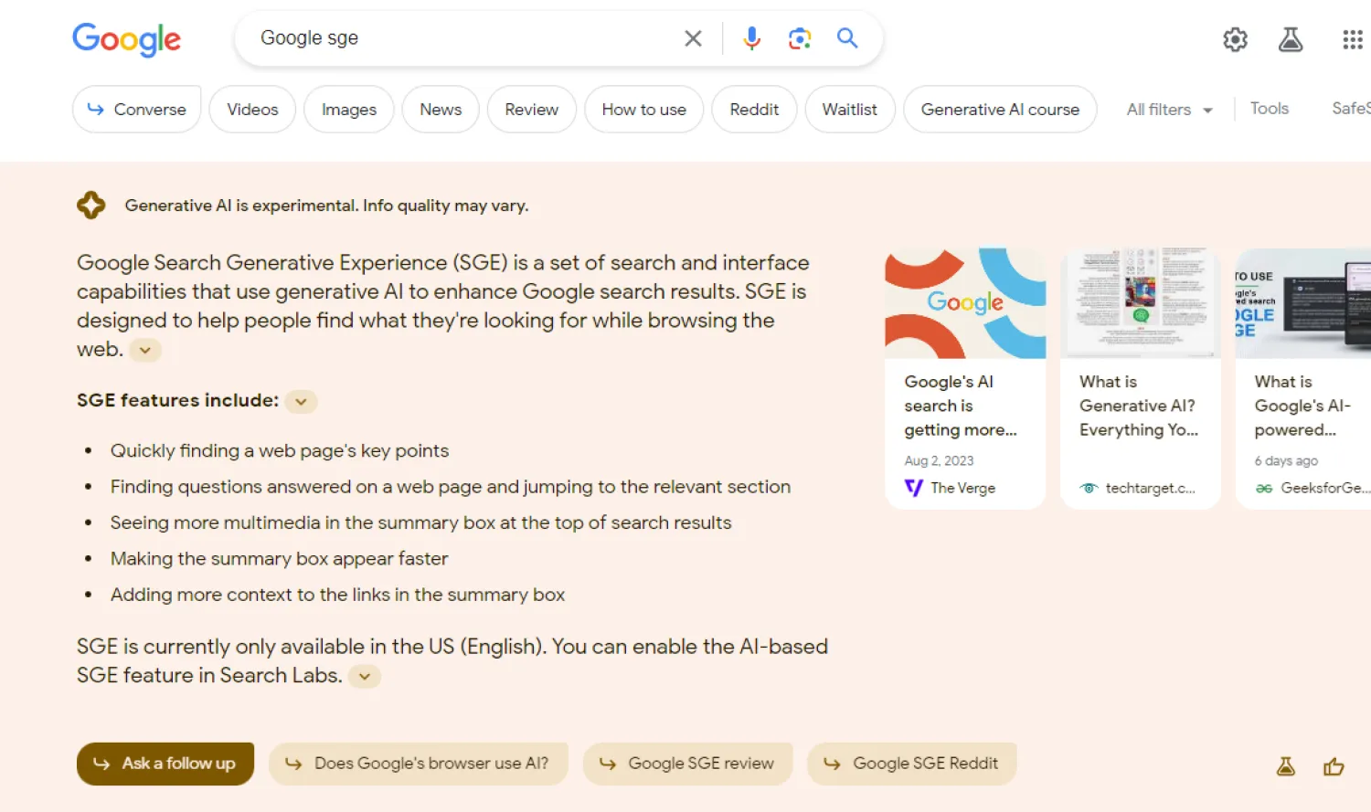Open the Tools menu

tap(1269, 109)
